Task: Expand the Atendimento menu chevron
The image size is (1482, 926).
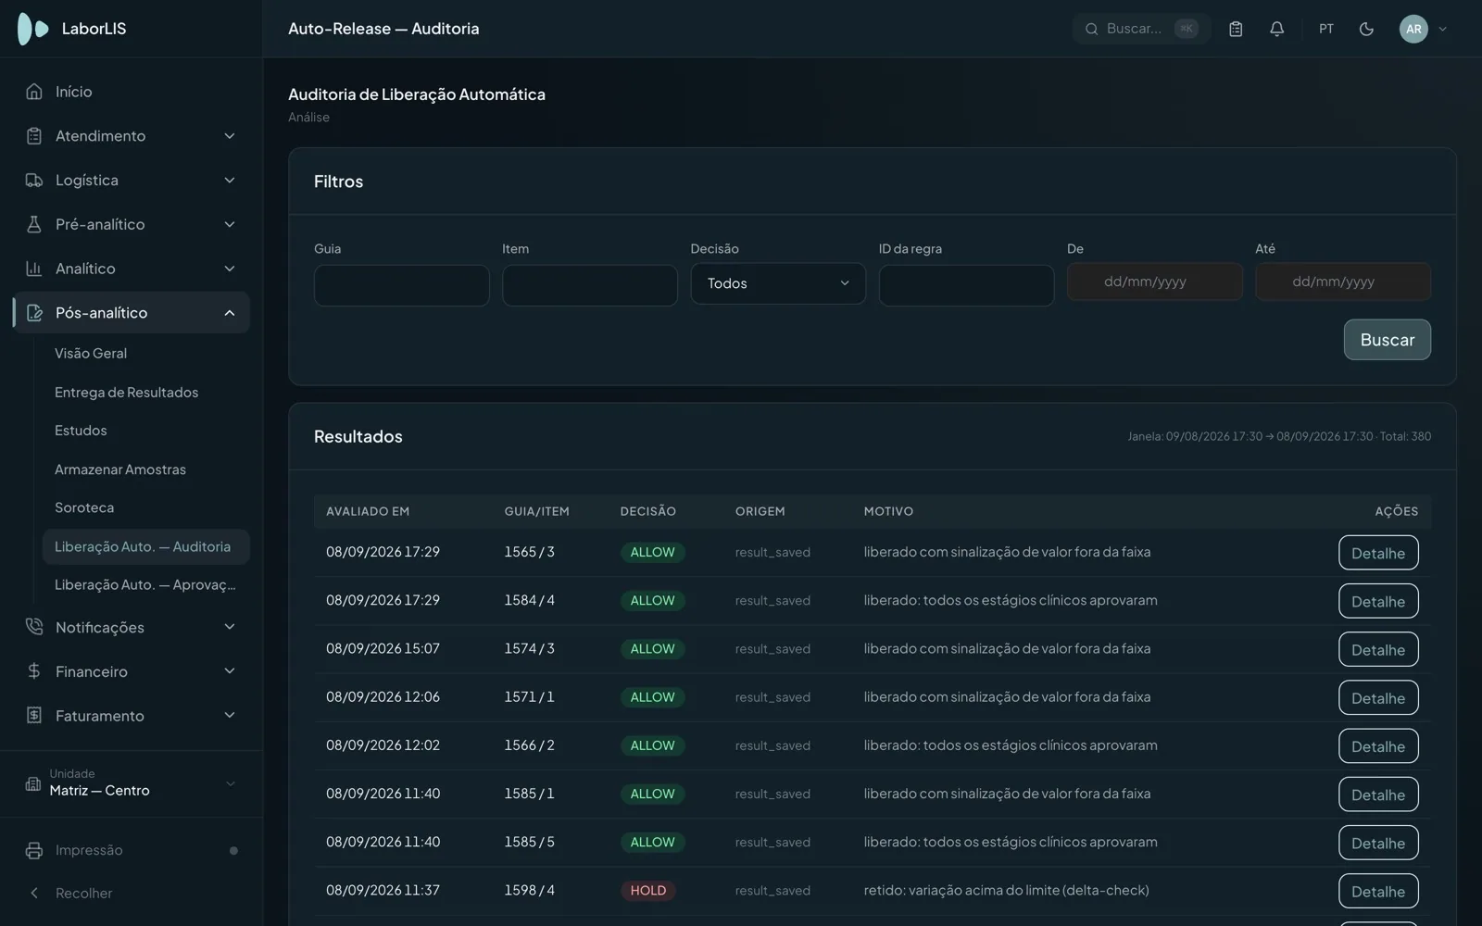Action: coord(230,136)
